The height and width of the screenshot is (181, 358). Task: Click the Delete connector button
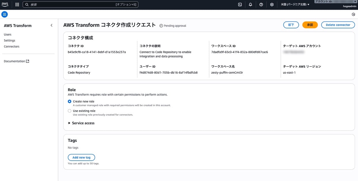click(338, 25)
